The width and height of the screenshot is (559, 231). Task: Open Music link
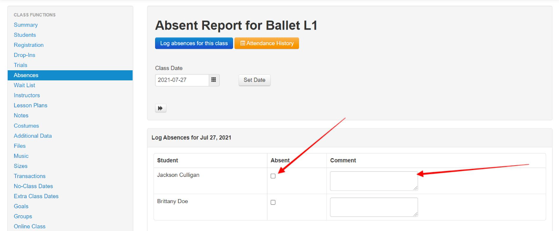tap(21, 156)
